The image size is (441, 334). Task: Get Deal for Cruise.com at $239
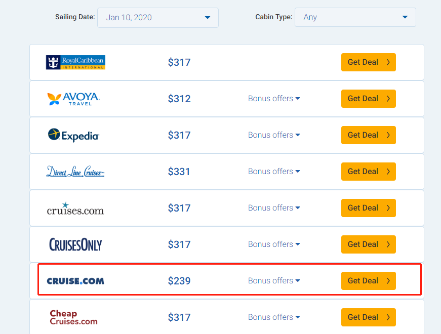click(369, 281)
